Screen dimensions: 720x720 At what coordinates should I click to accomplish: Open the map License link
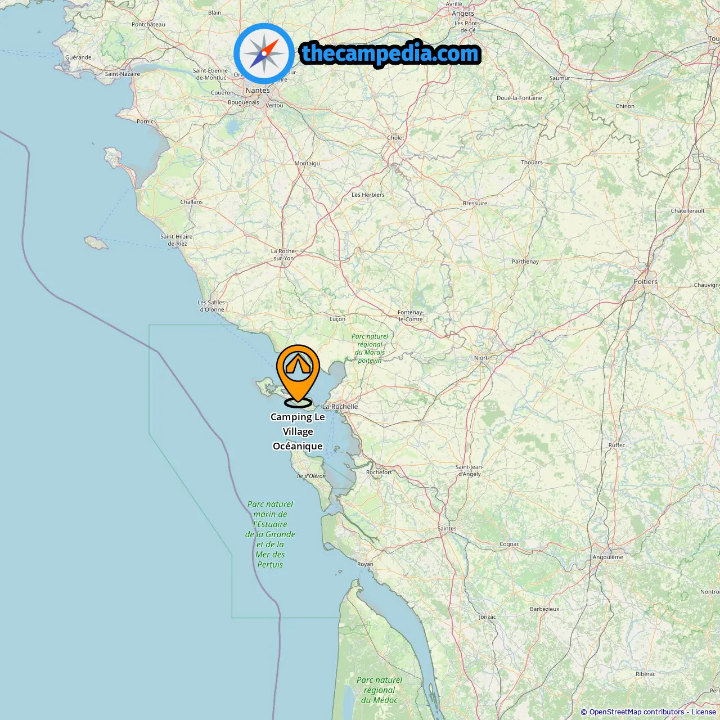pyautogui.click(x=703, y=712)
